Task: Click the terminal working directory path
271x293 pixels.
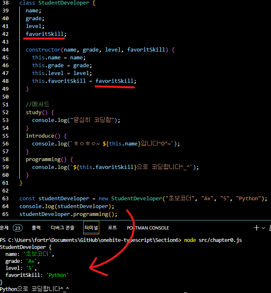Action: [94, 240]
